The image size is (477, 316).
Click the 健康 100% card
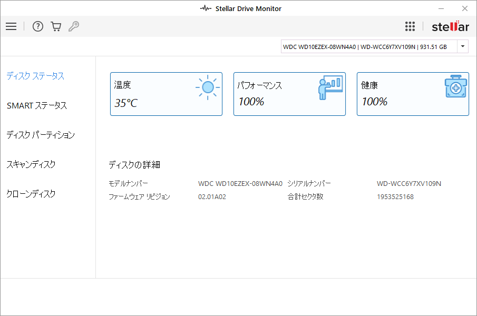click(395, 95)
